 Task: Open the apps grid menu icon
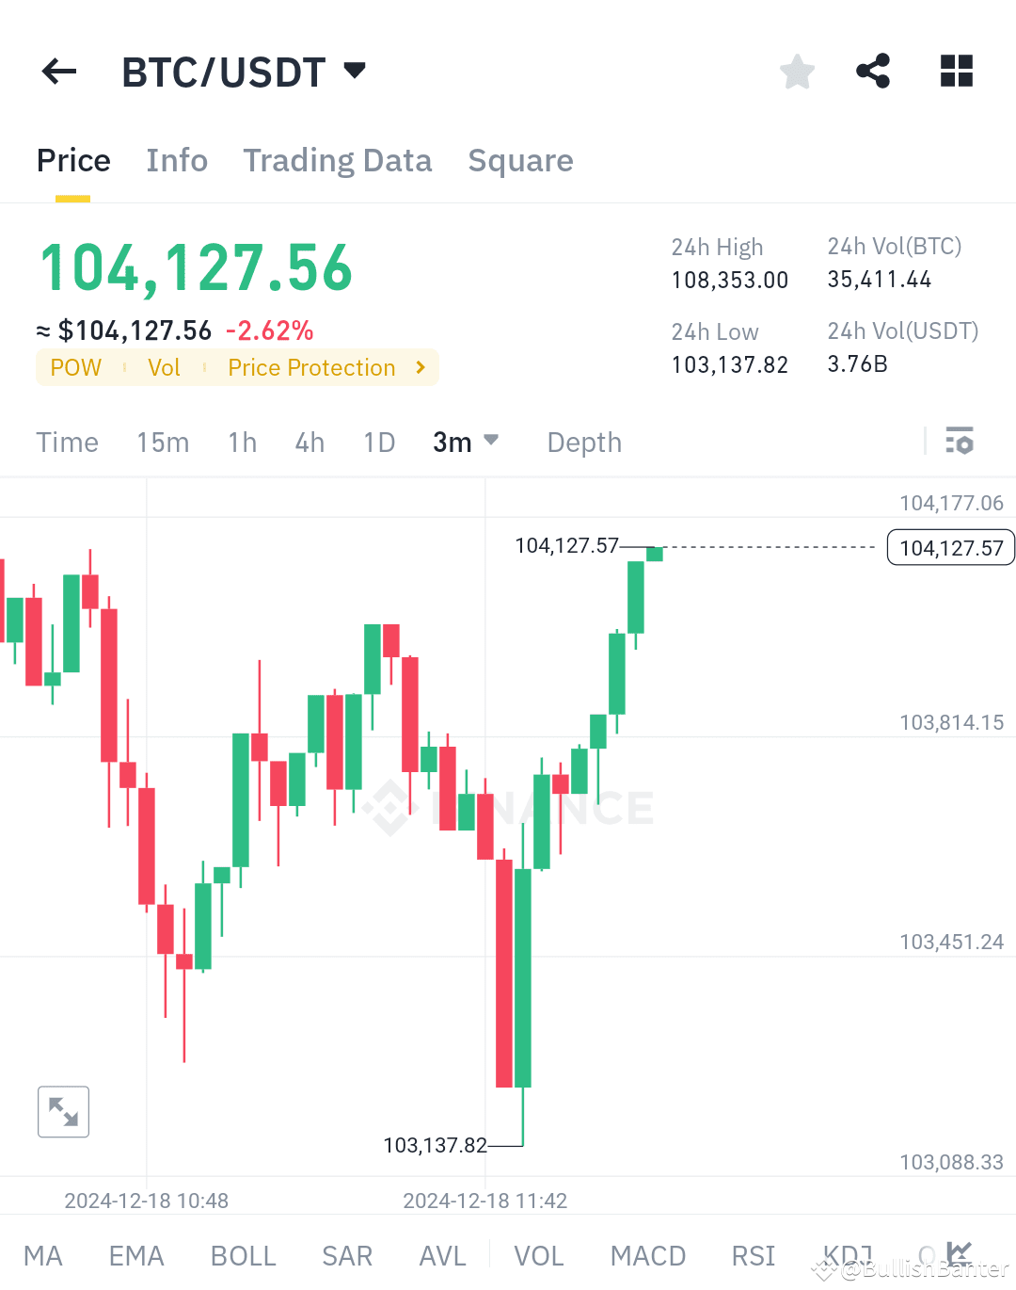tap(956, 71)
